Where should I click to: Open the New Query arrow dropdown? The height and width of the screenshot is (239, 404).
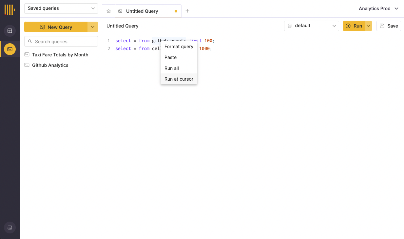(x=93, y=27)
